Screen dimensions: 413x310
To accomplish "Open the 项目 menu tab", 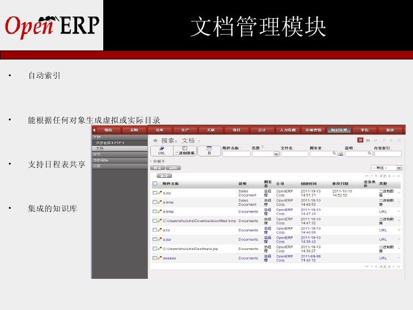I will point(236,130).
